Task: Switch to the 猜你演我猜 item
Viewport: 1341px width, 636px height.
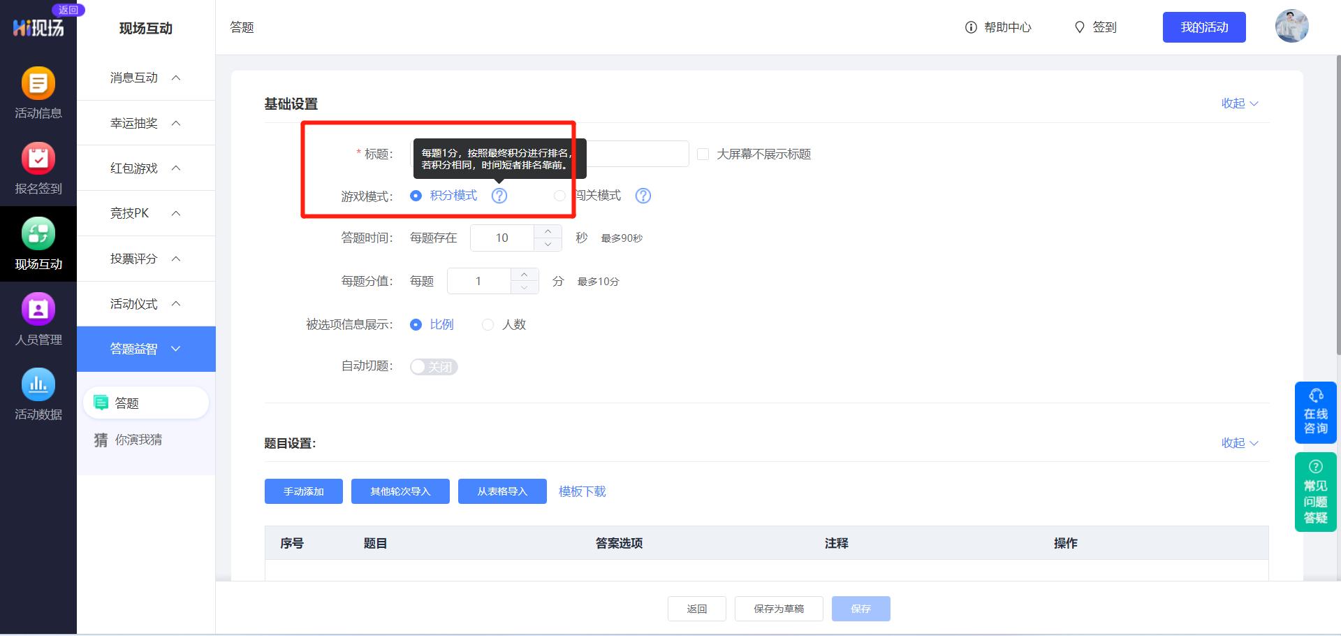Action: tap(138, 440)
